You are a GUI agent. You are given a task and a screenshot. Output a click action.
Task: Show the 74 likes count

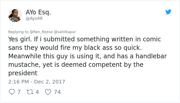[x=57, y=92]
